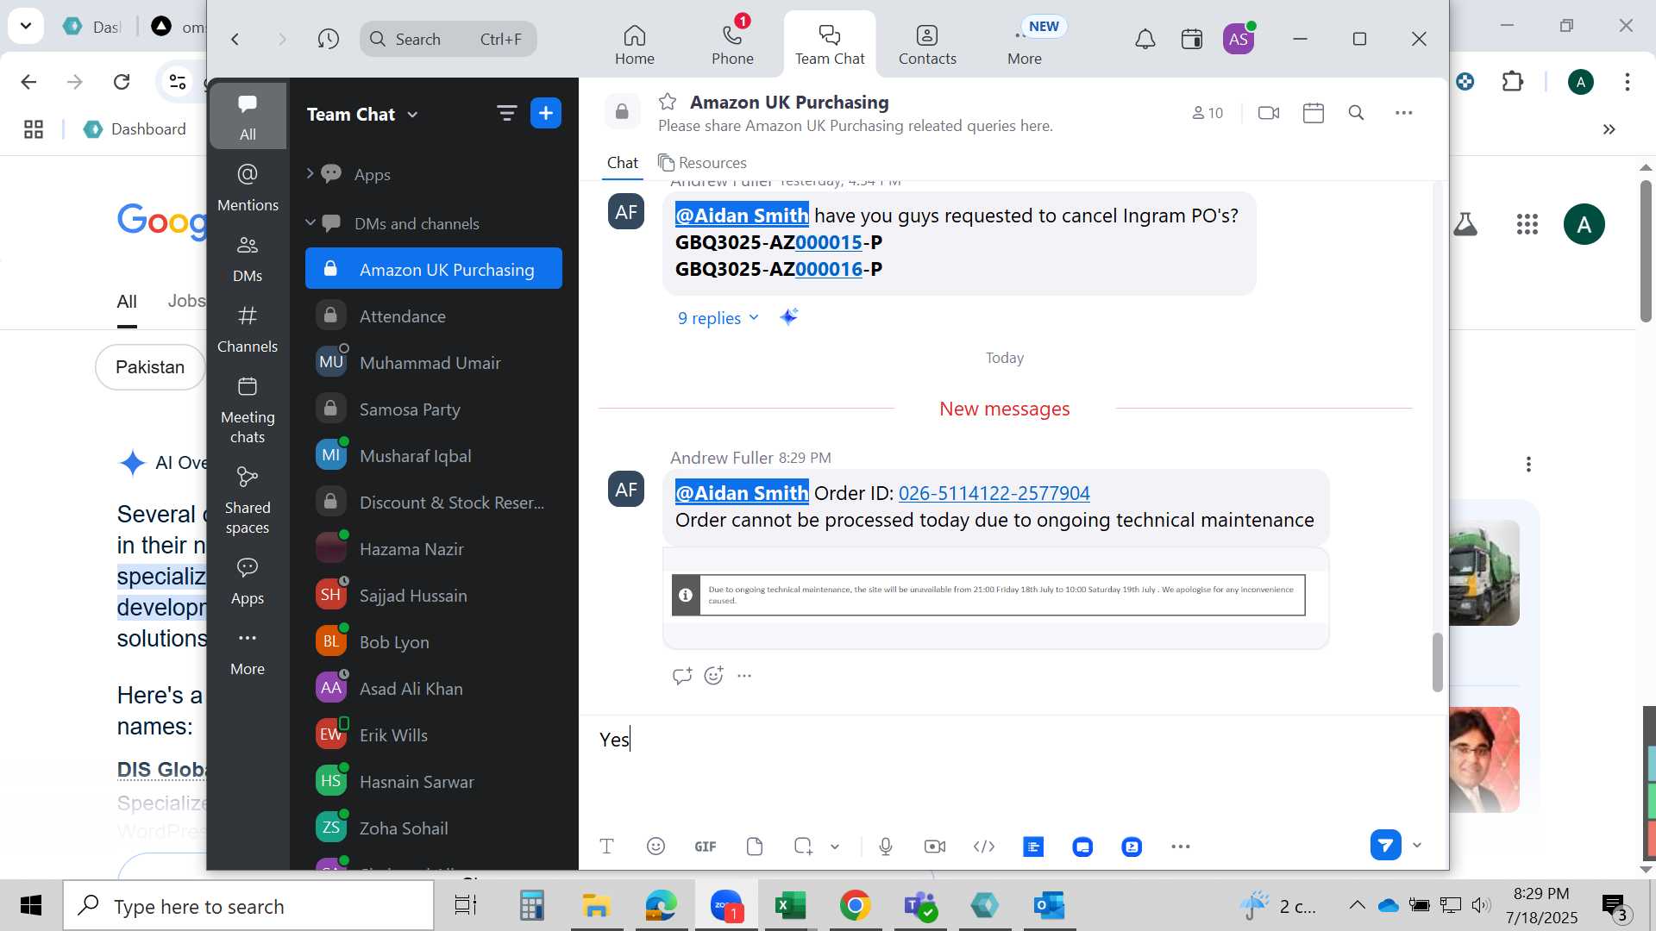Open the calendar icon in Zoom header

(x=1192, y=39)
